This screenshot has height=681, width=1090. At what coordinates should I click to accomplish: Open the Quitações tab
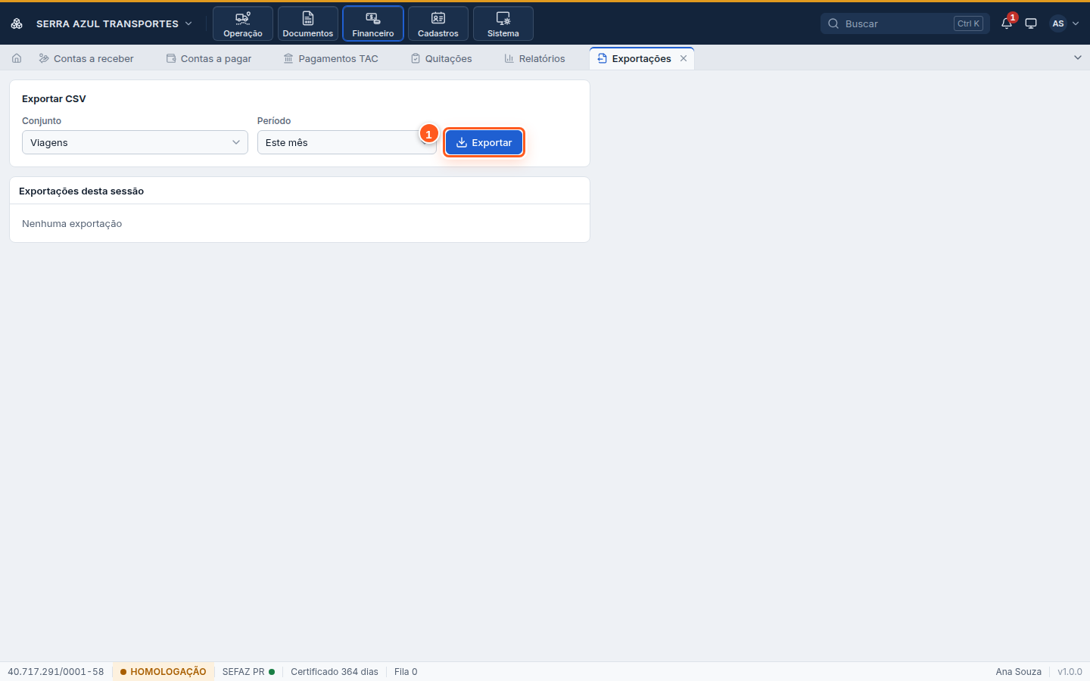click(x=441, y=58)
